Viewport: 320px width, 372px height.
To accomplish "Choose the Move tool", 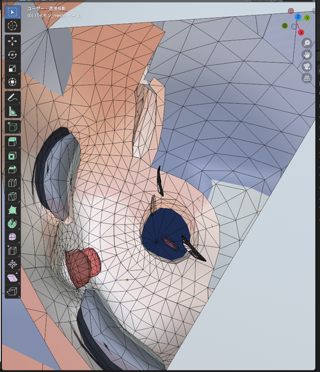I will (x=12, y=41).
